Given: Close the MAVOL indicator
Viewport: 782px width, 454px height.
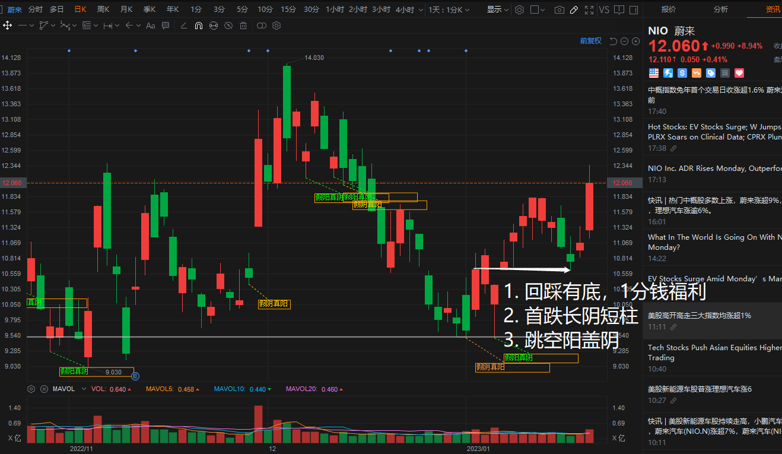Looking at the screenshot, I should 44,389.
